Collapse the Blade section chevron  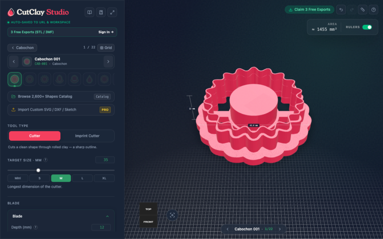(x=107, y=216)
